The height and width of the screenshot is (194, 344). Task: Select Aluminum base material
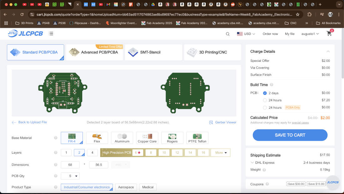122,138
